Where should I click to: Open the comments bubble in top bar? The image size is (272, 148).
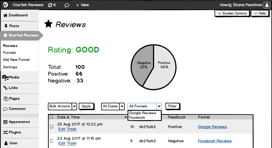coord(67,5)
